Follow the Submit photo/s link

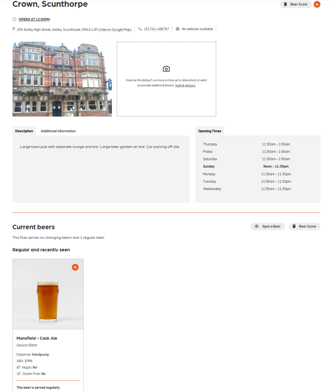tap(185, 85)
